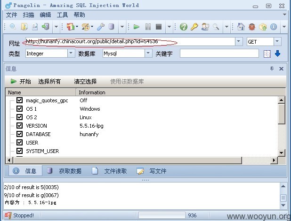Uncheck the OS 2 checkbox
This screenshot has height=221, width=291.
click(19, 117)
